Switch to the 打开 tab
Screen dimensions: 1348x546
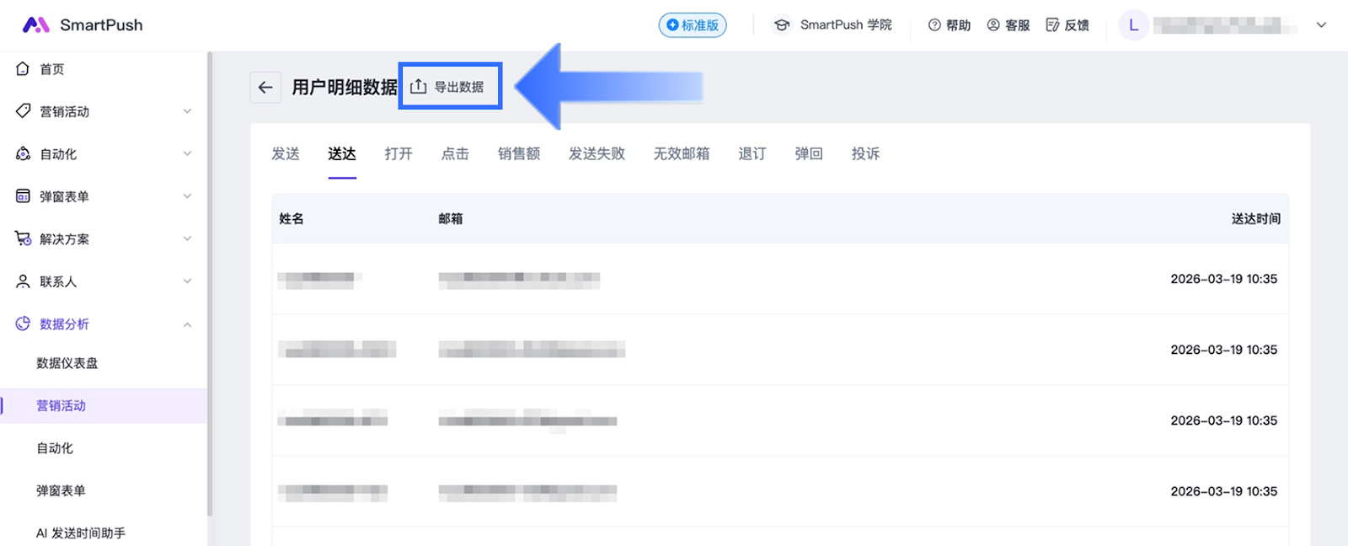(399, 153)
